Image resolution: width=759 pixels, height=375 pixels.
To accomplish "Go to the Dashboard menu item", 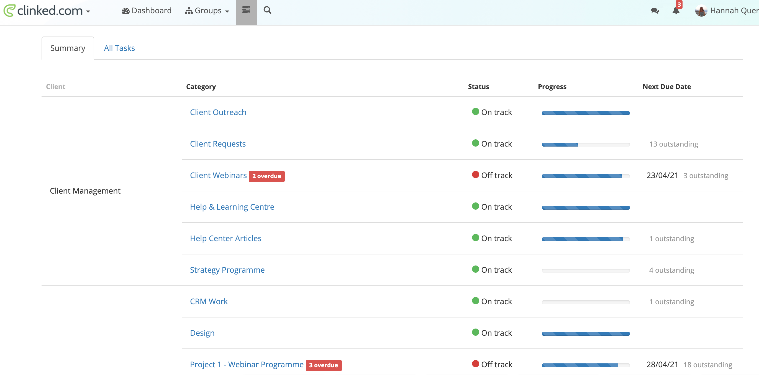I will (x=147, y=11).
